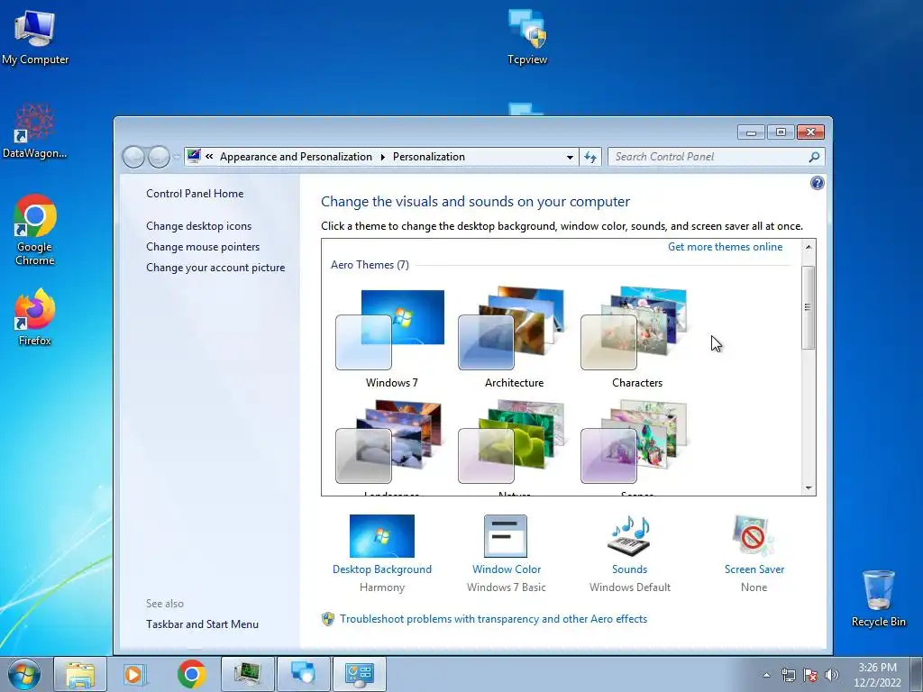Image resolution: width=923 pixels, height=692 pixels.
Task: Open Window Color settings icon
Action: [506, 536]
